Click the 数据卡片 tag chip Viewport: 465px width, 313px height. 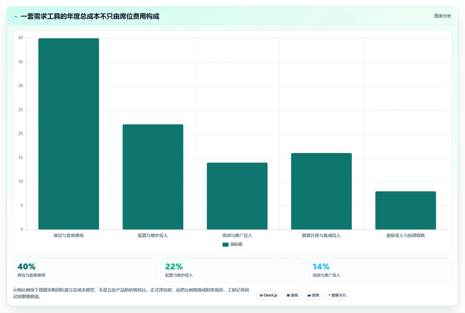[x=337, y=295]
